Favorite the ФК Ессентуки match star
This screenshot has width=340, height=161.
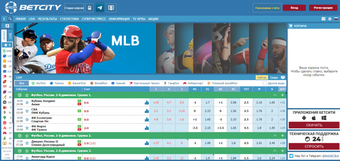point(27,119)
